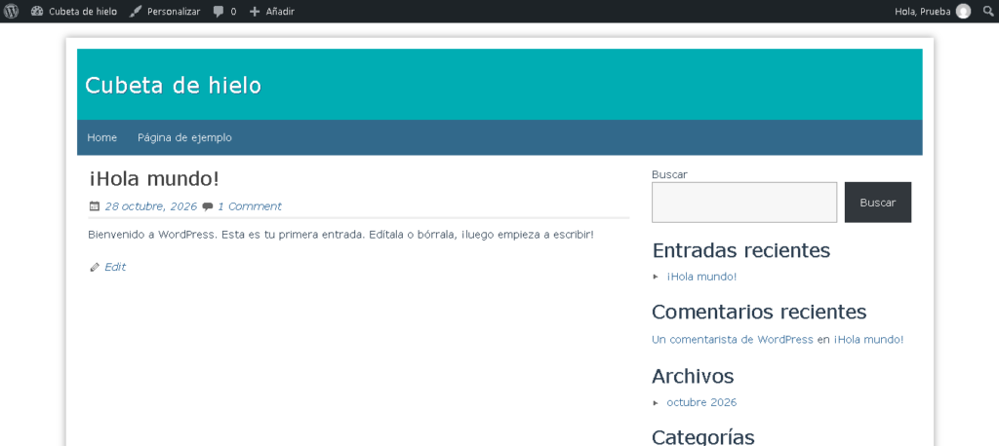
Task: Open the octubre 2026 archive link
Action: (x=701, y=402)
